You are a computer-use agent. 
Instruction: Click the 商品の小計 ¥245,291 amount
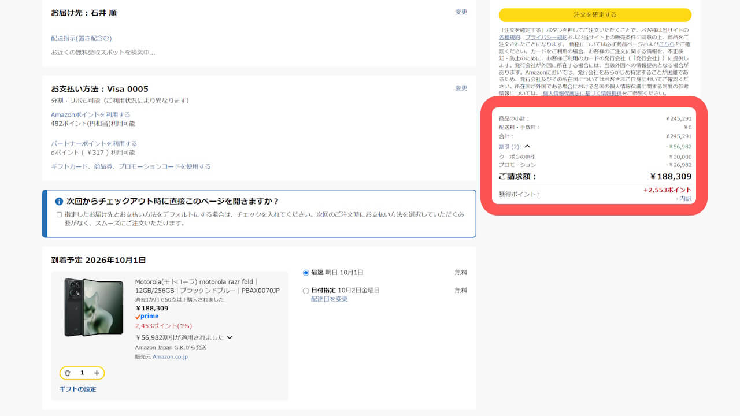pos(679,119)
